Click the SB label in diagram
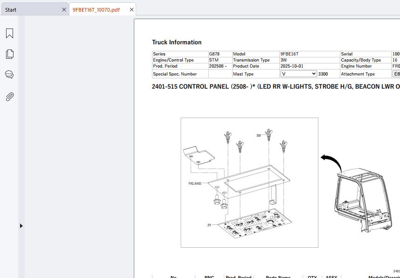This screenshot has width=400, height=278. coord(258,136)
